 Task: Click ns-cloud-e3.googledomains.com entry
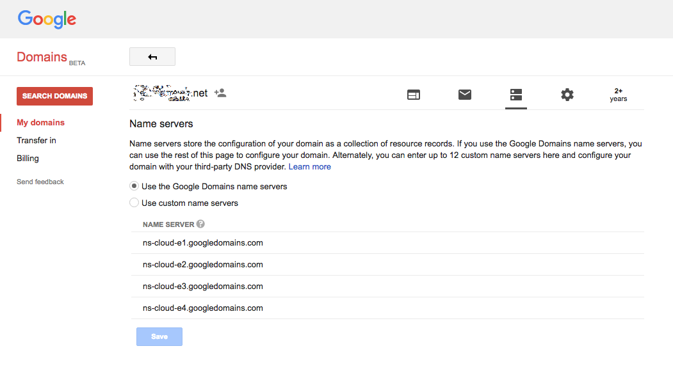pyautogui.click(x=203, y=287)
